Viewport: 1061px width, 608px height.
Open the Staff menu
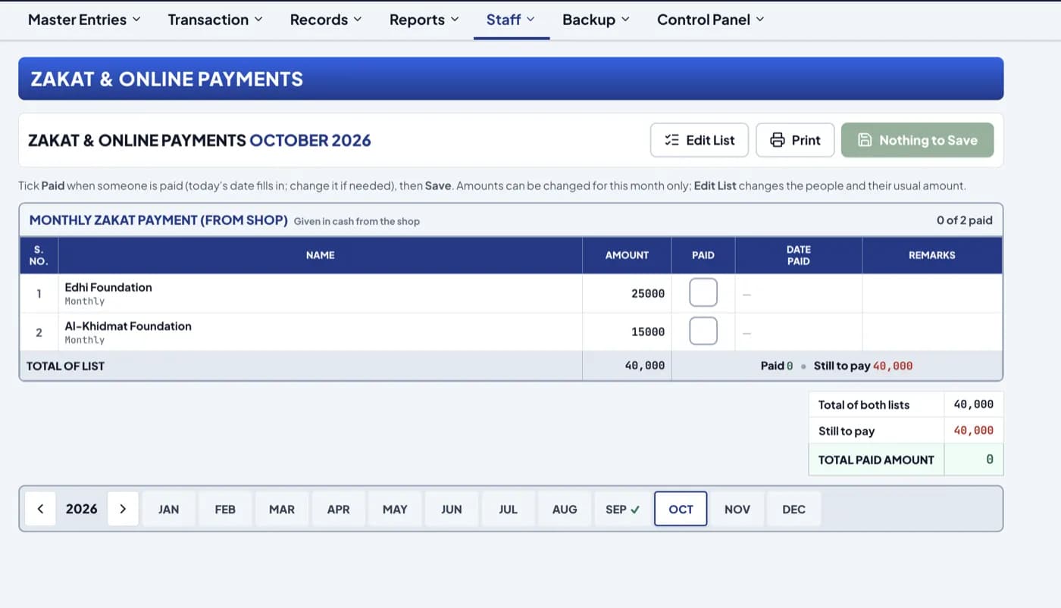pos(511,20)
